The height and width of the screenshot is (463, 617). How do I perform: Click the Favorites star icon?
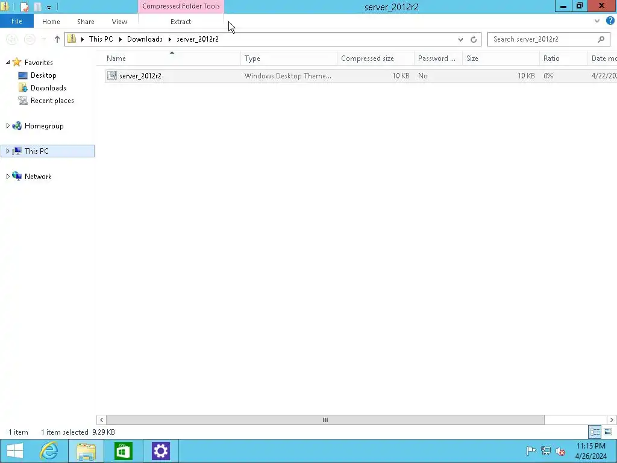click(16, 62)
